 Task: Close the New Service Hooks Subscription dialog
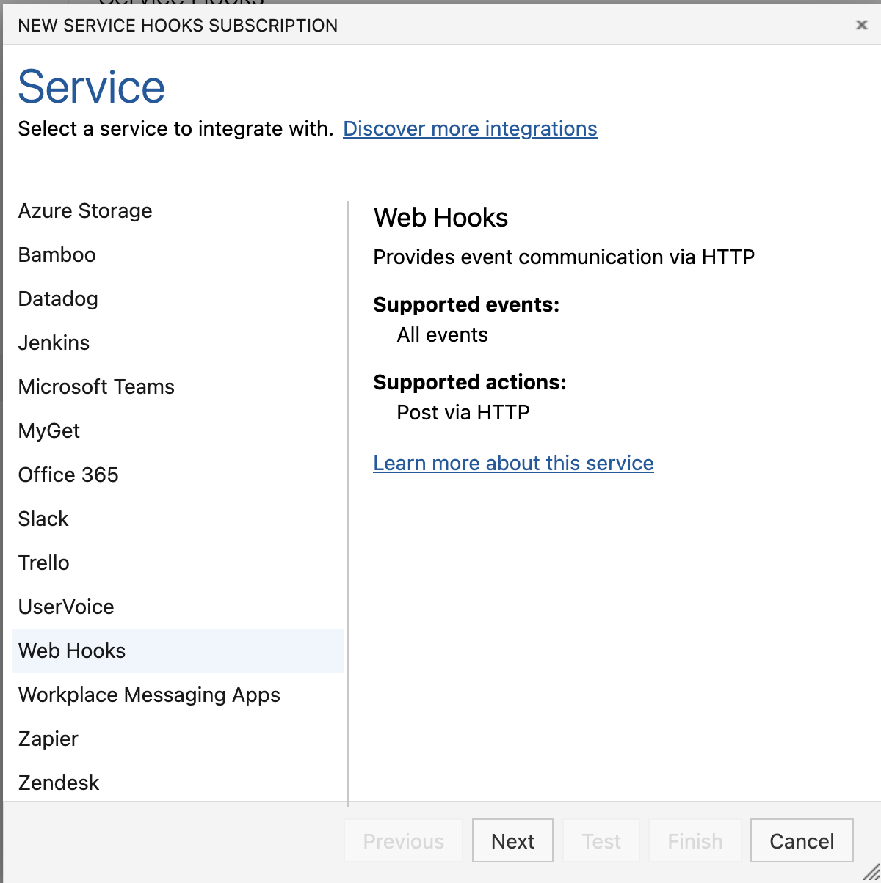[862, 25]
